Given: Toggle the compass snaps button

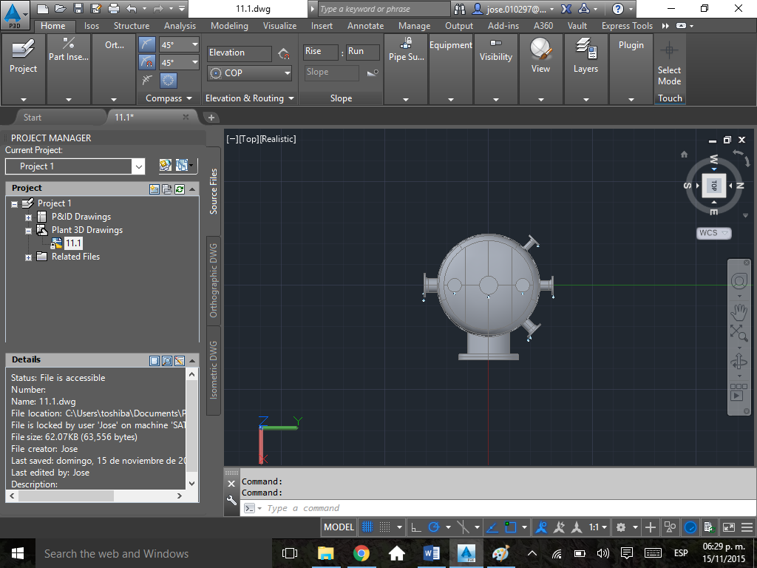Looking at the screenshot, I should tap(147, 44).
